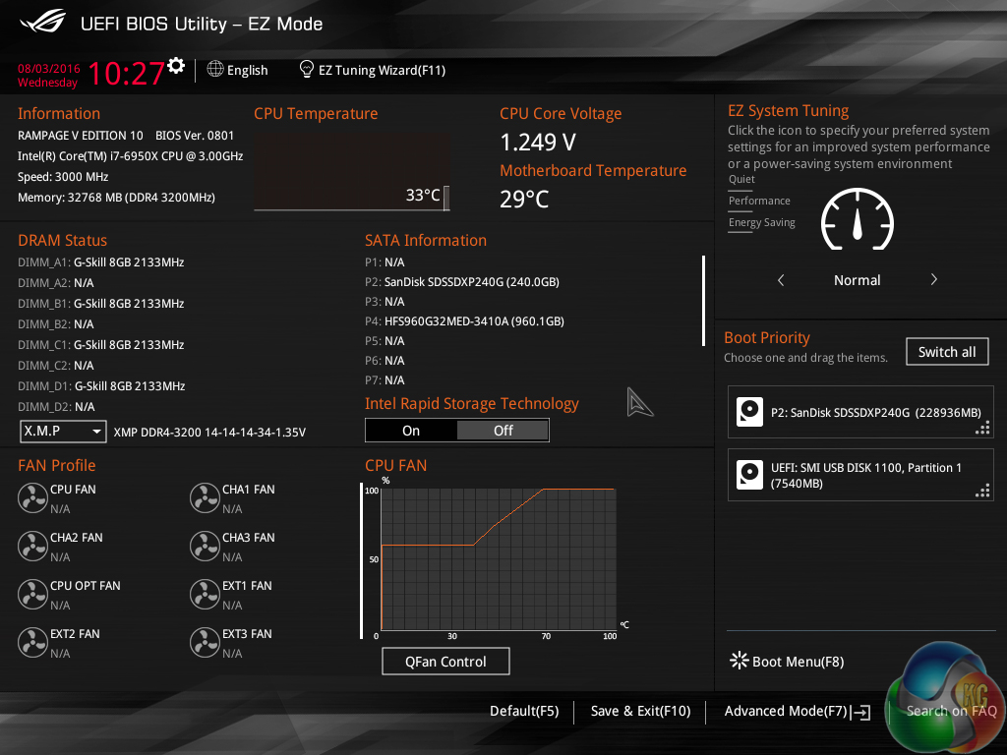
Task: Load Default(F5) settings
Action: tap(524, 712)
